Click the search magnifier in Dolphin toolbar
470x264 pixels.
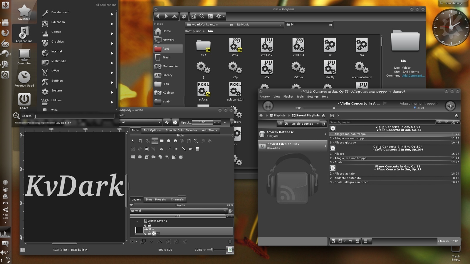[x=202, y=16]
